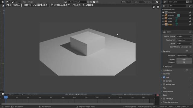
Task: Click the editor type selector in image header
Action: click(x=8, y=2)
